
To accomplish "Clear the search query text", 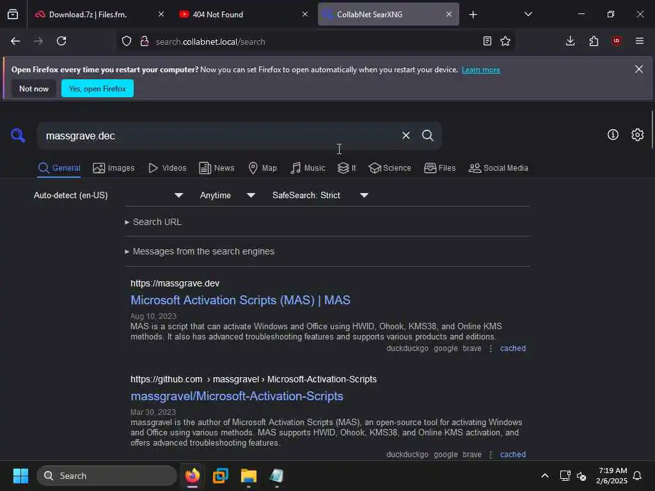I will pyautogui.click(x=406, y=136).
